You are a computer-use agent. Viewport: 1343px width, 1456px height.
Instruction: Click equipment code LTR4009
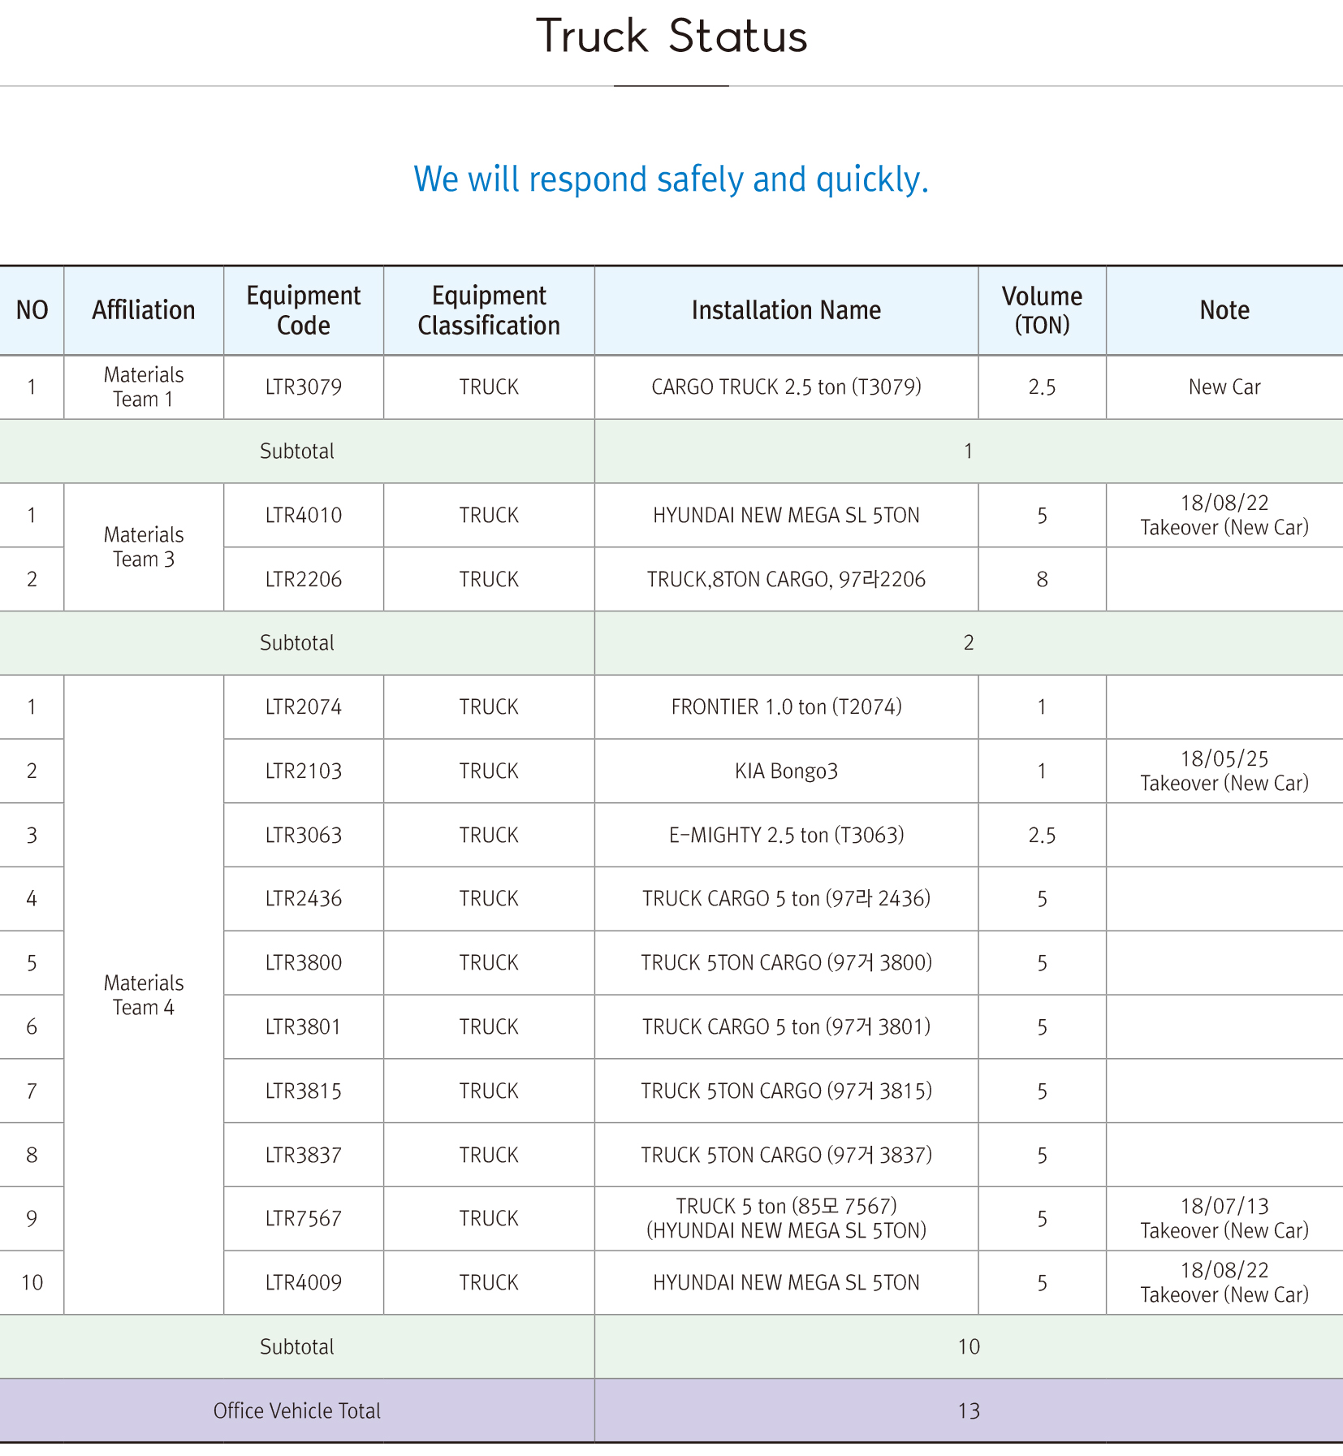[303, 1283]
